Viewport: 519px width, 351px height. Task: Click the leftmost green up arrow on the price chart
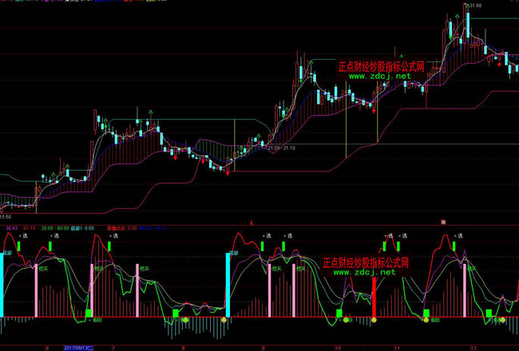tap(53, 172)
